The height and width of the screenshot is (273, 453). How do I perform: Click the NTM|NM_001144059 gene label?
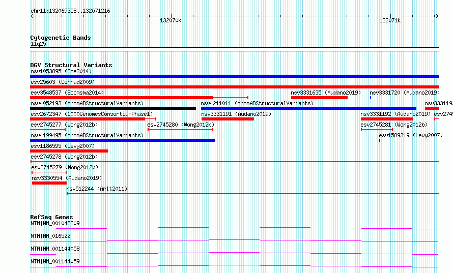55,261
